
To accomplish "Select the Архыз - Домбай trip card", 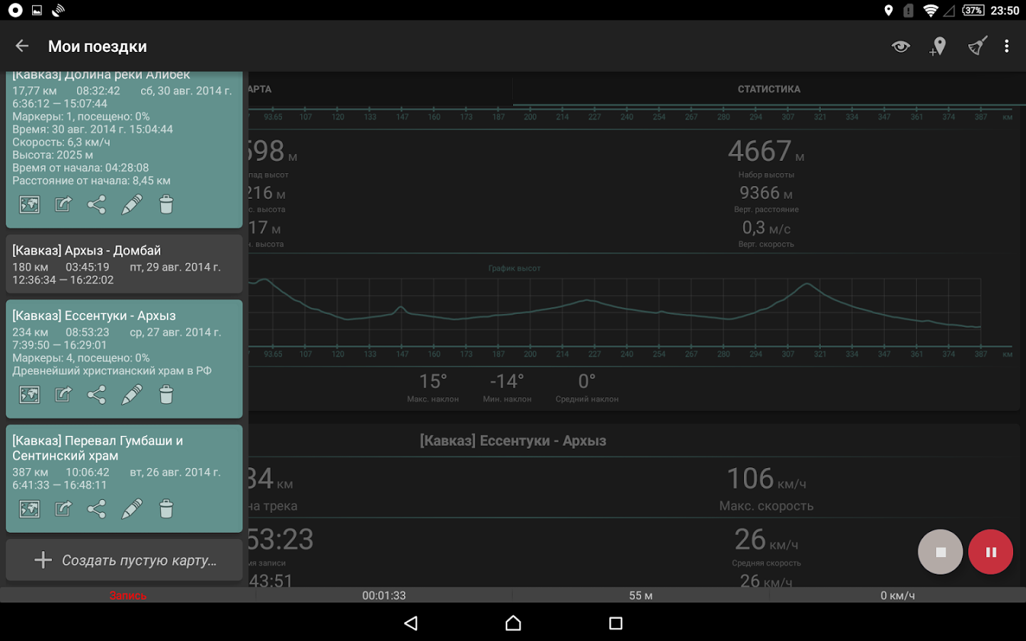I will click(x=124, y=264).
